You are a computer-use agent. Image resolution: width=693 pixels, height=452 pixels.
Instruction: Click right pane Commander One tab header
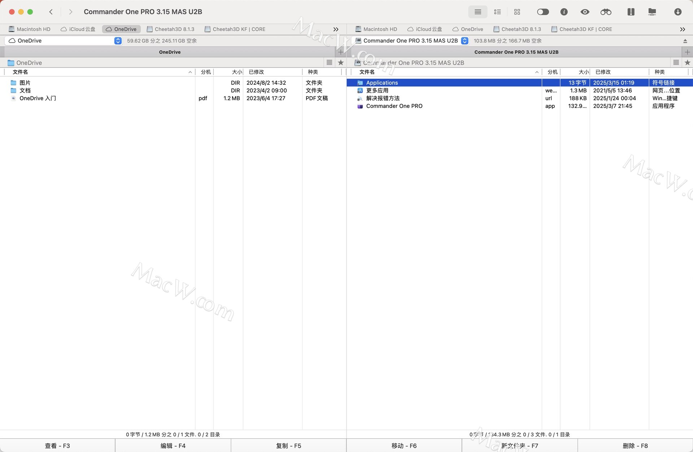tap(516, 52)
